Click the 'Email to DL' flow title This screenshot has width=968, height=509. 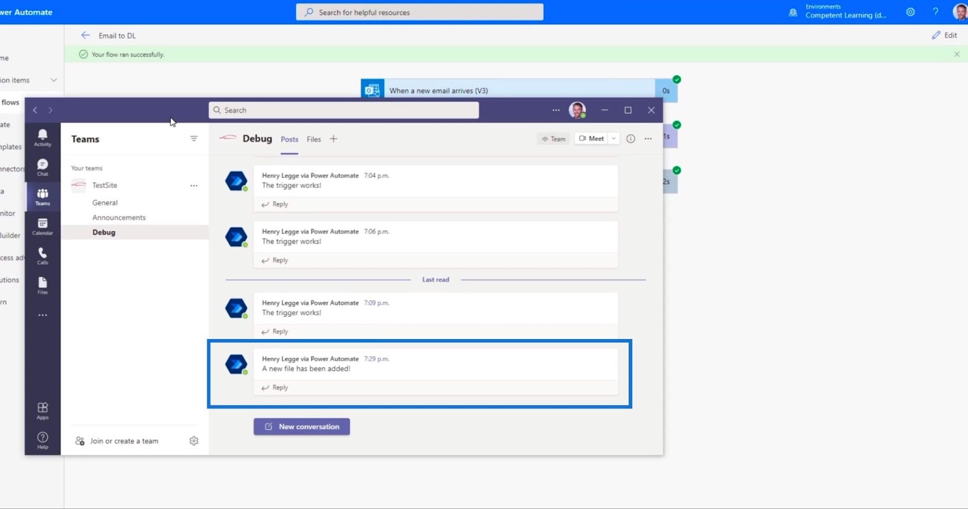[117, 36]
